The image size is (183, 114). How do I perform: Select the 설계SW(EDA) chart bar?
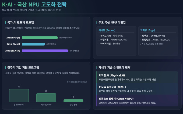[19, 95]
